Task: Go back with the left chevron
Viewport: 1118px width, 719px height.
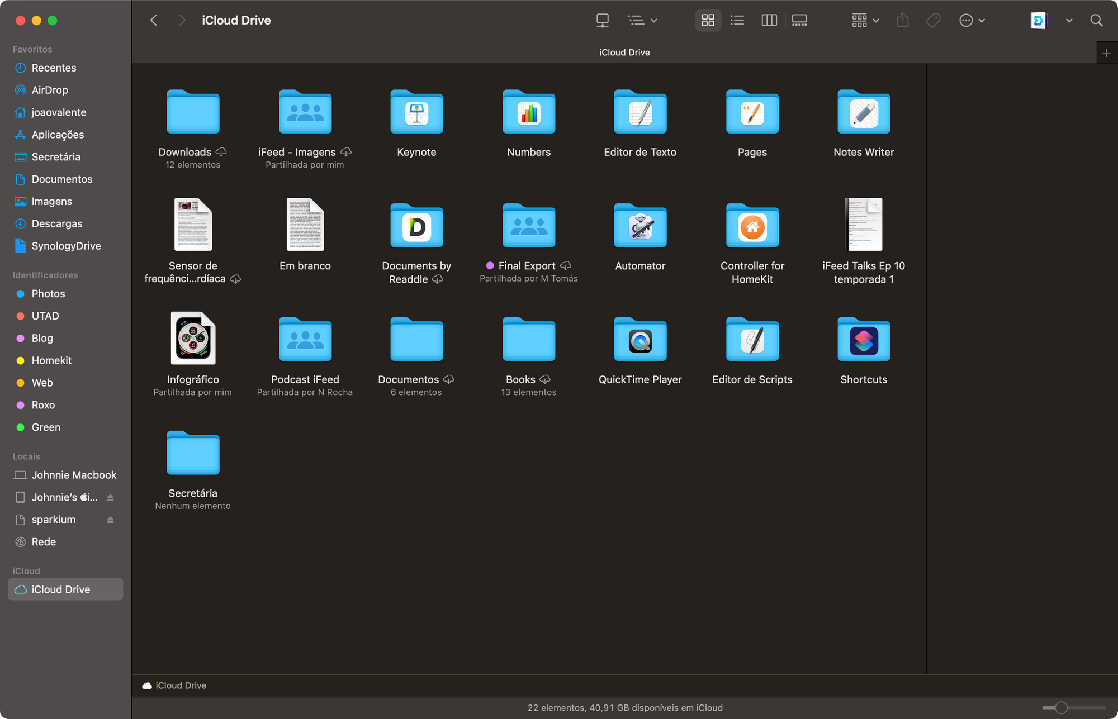Action: tap(154, 21)
